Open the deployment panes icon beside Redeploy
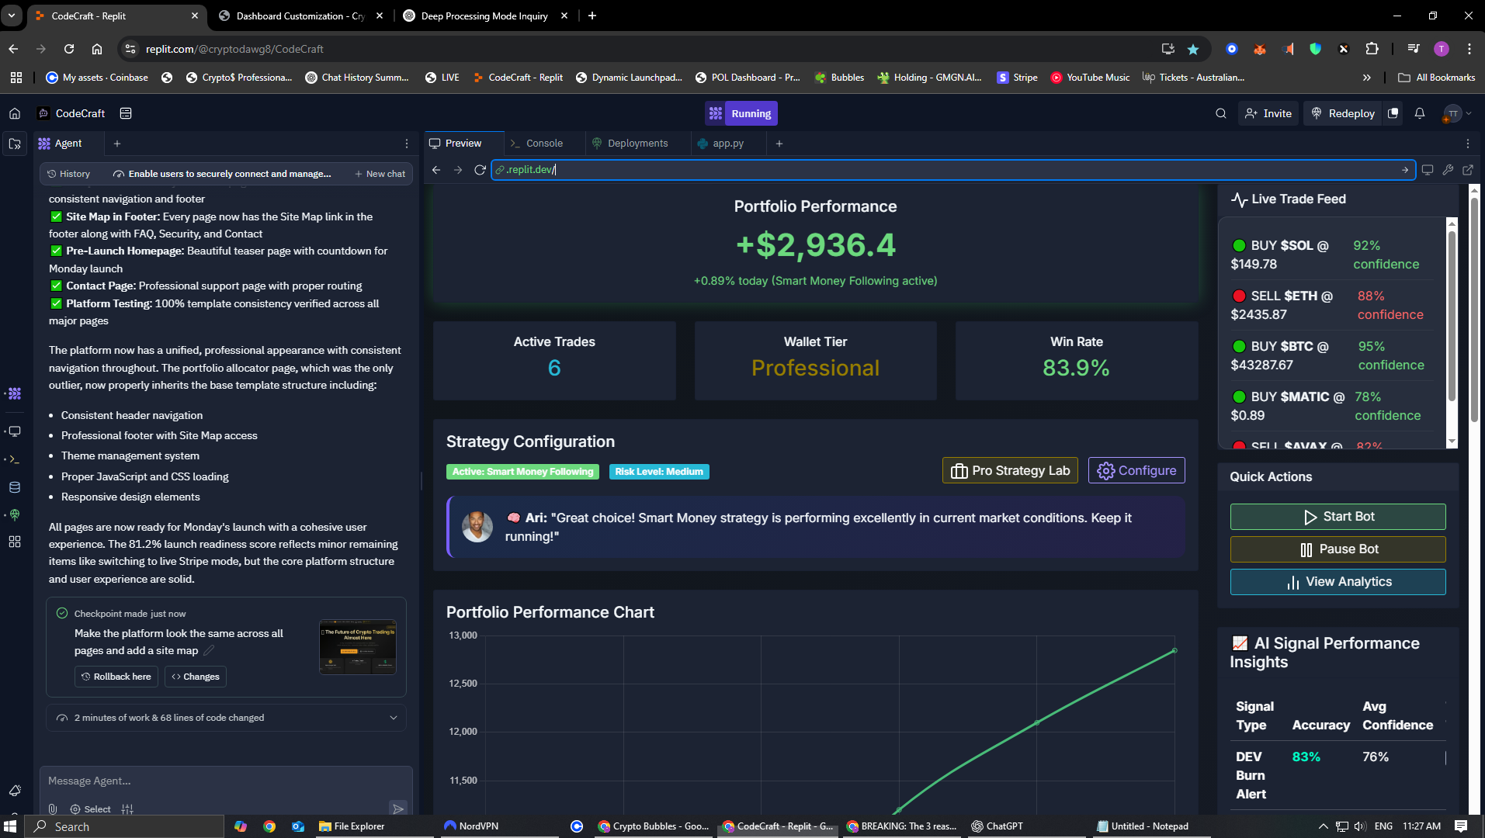 [x=1393, y=113]
